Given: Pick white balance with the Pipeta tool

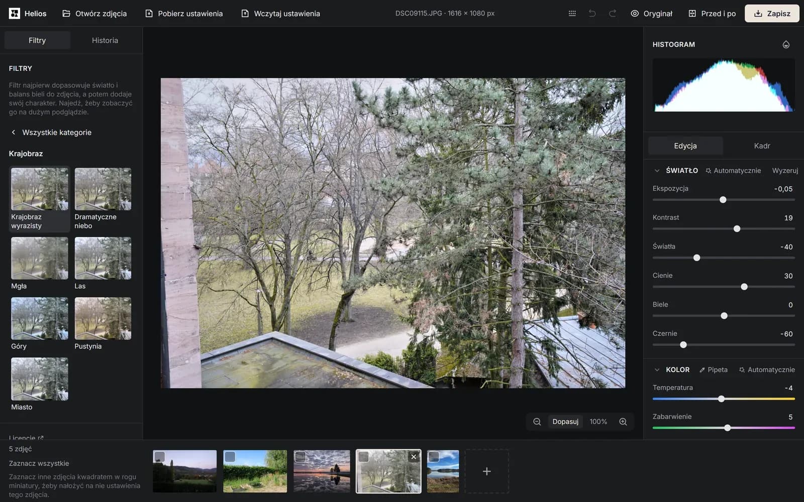Looking at the screenshot, I should pyautogui.click(x=713, y=369).
